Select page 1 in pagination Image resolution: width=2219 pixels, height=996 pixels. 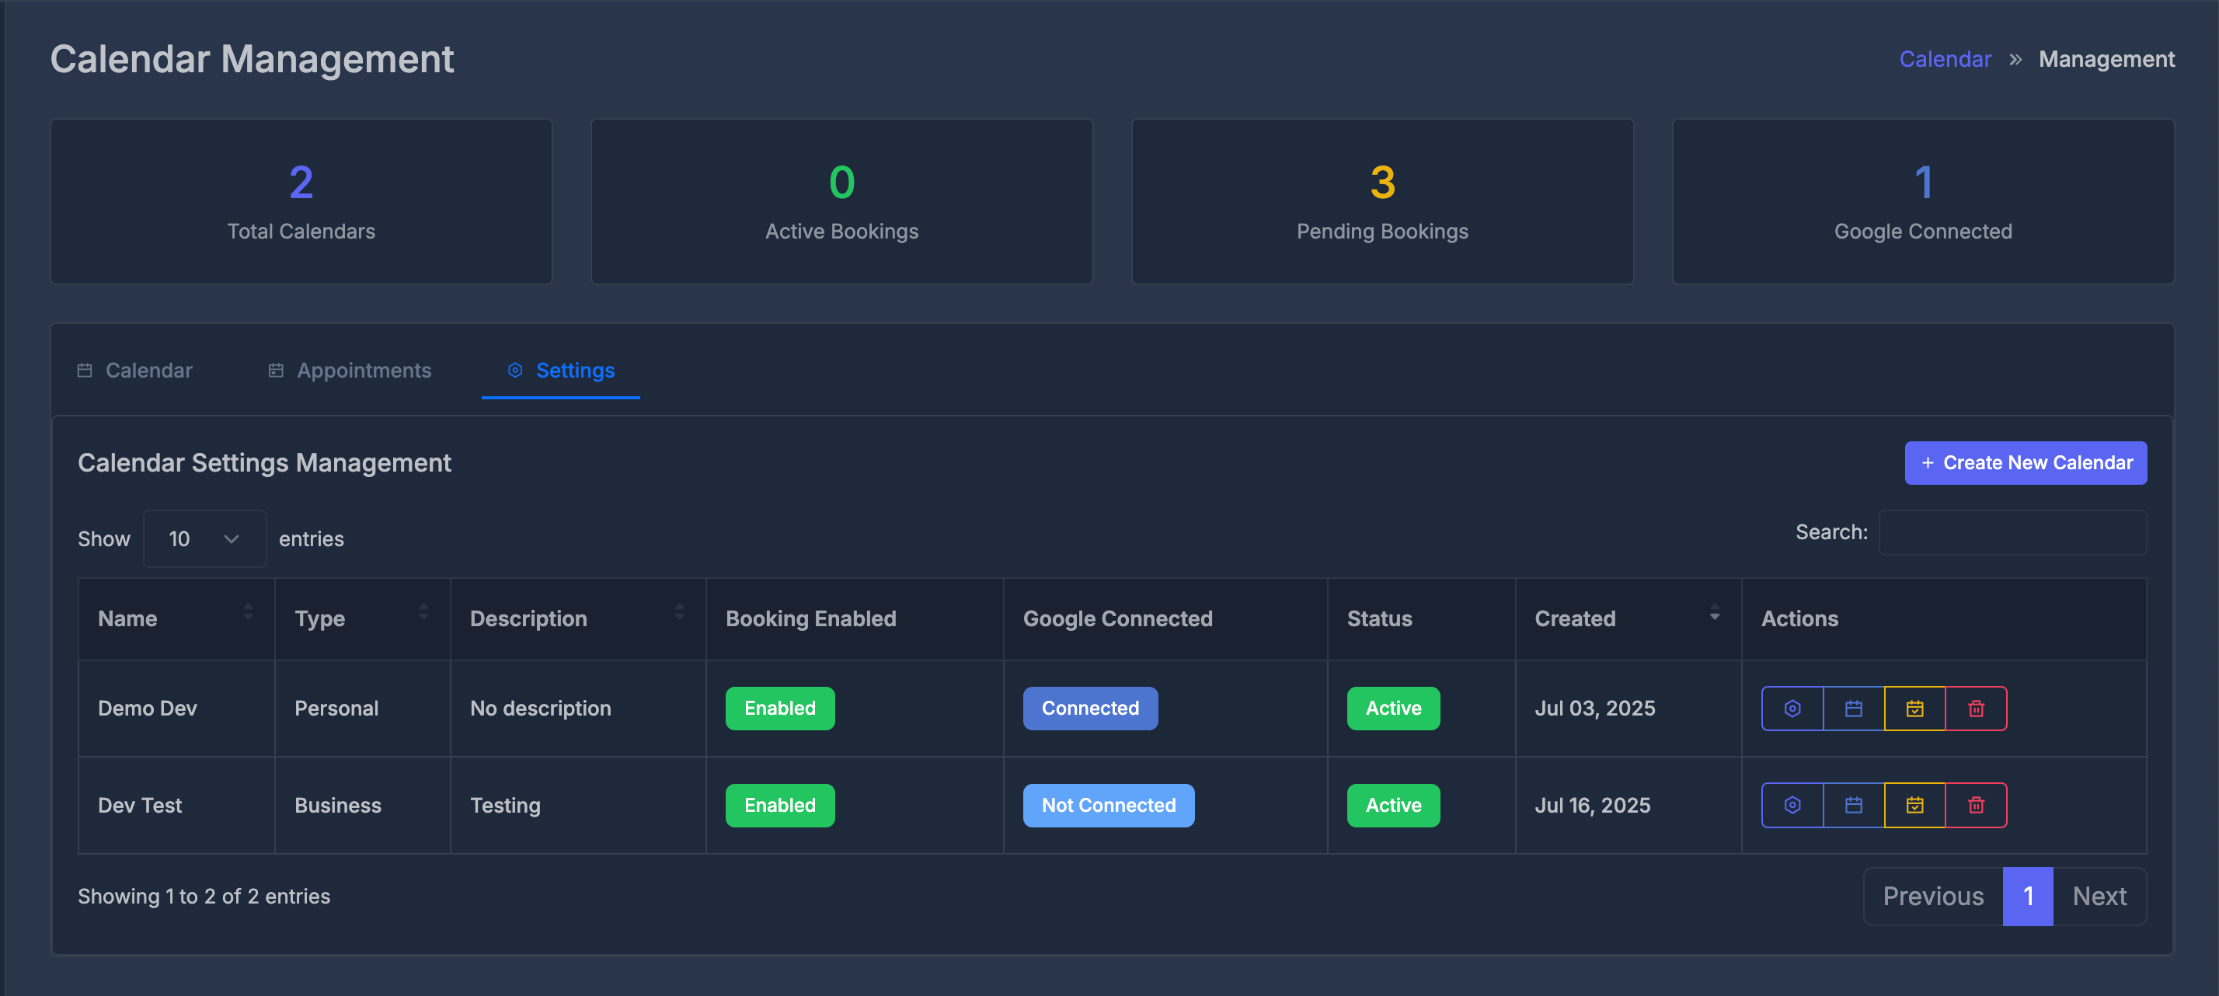click(2028, 896)
